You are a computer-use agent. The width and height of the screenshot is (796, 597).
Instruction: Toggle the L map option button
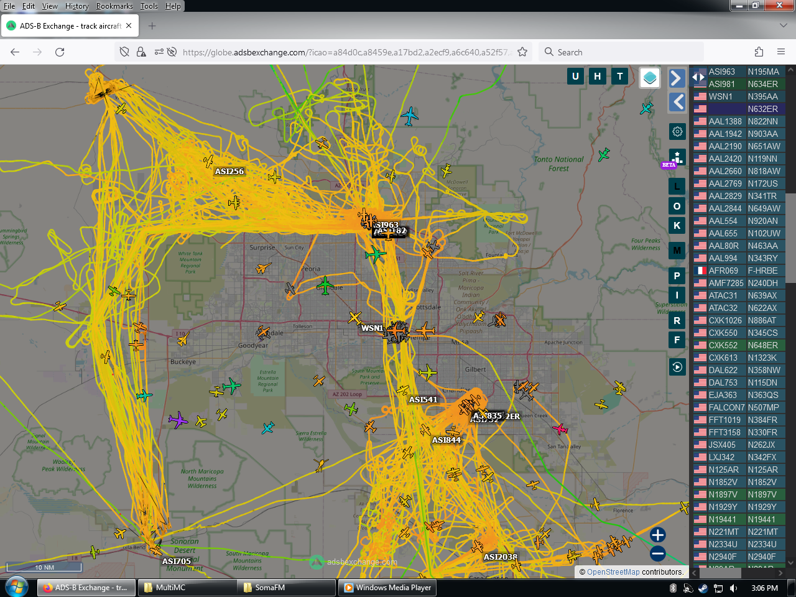pos(677,186)
